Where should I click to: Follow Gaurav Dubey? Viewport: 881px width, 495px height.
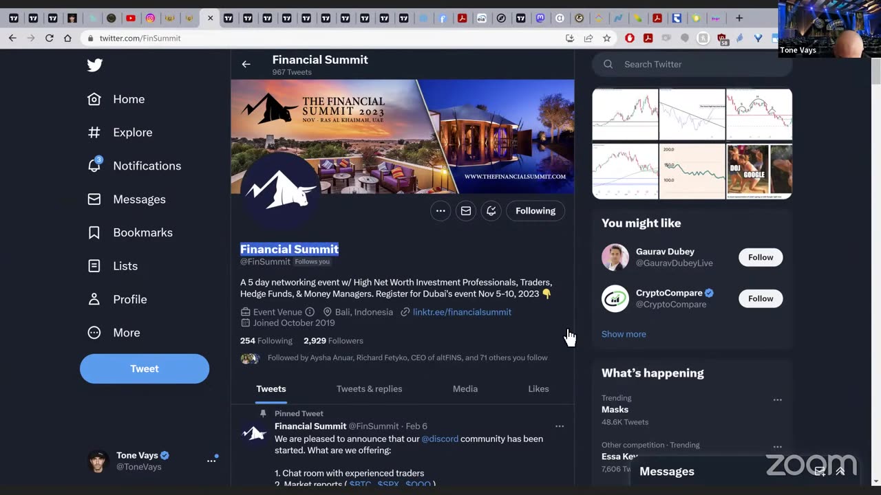tap(761, 257)
